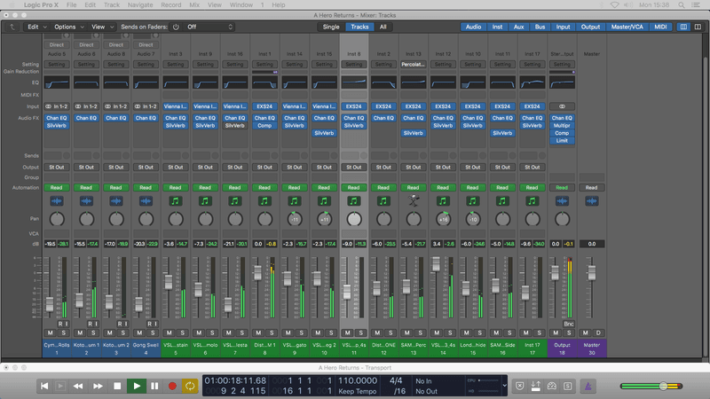The width and height of the screenshot is (710, 399).
Task: Open Percolat... setting menu on Inst 13
Action: tap(413, 64)
